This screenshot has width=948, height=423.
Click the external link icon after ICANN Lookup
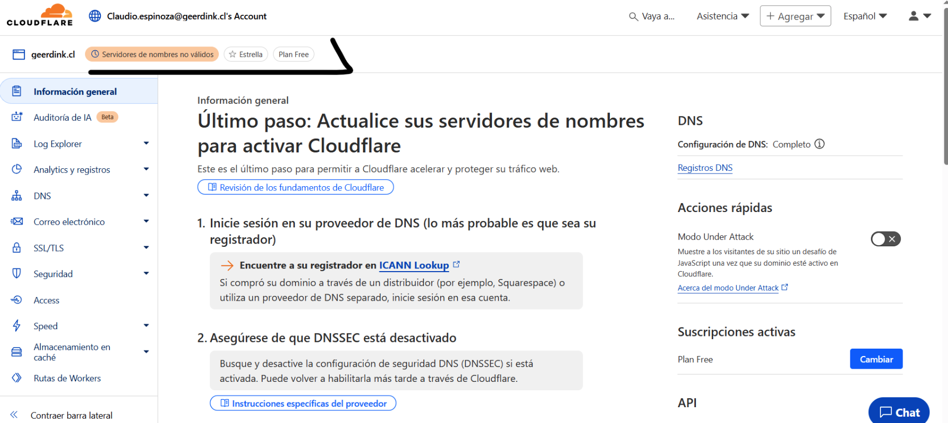(457, 265)
